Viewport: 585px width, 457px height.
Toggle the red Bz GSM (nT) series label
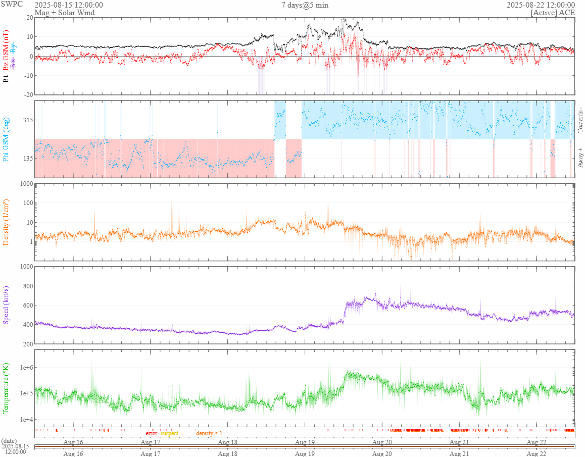[x=6, y=50]
